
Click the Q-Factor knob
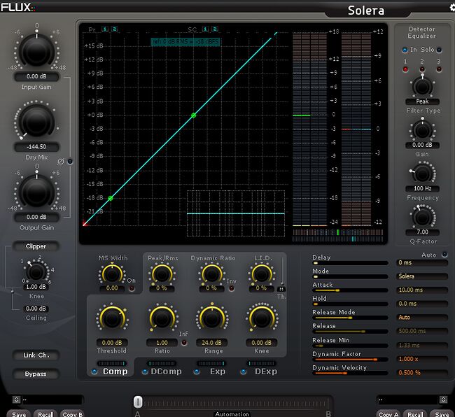coord(422,217)
